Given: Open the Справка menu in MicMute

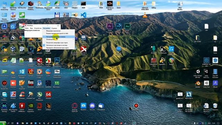Looking at the screenshot, I should pyautogui.click(x=54, y=28).
